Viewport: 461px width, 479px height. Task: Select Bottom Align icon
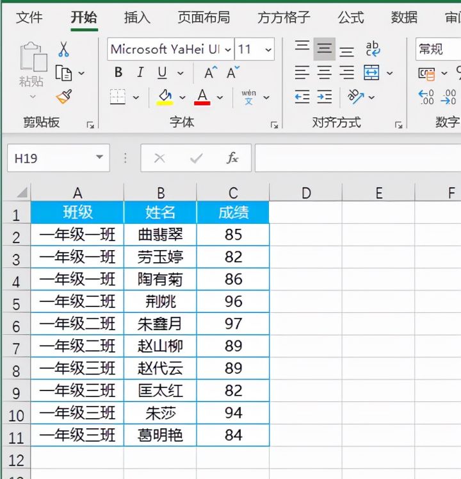click(x=346, y=52)
